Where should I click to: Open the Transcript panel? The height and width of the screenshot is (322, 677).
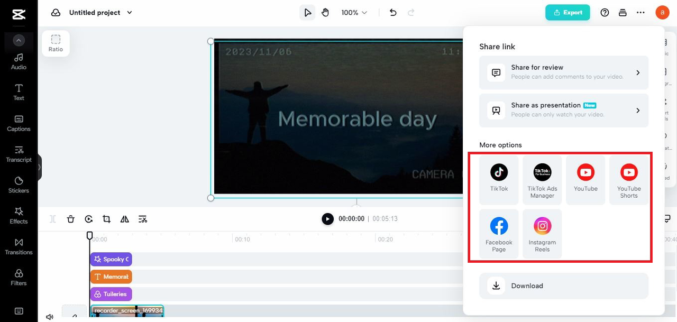(x=19, y=154)
